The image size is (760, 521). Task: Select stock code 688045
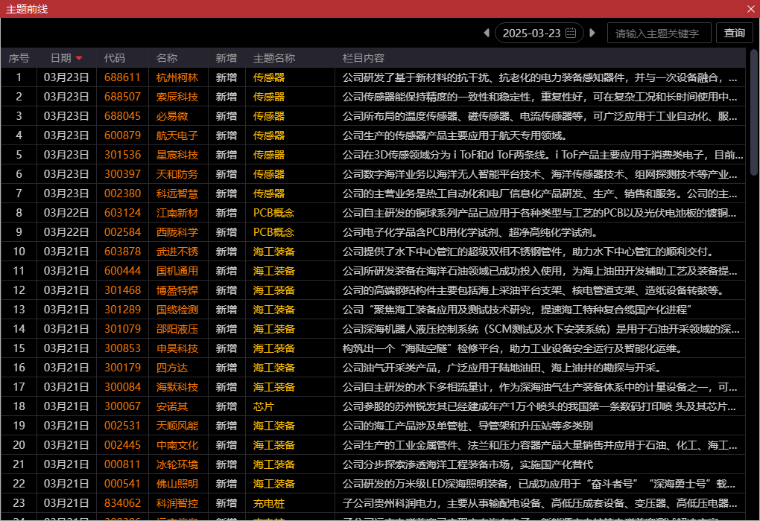[122, 116]
